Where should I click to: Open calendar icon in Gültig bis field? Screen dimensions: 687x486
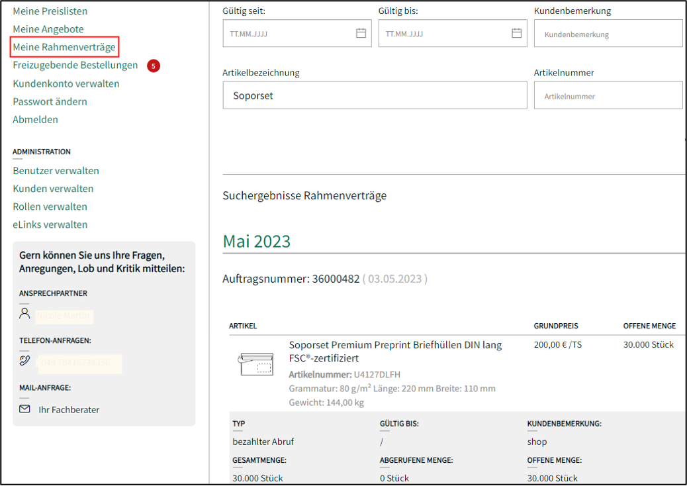517,33
